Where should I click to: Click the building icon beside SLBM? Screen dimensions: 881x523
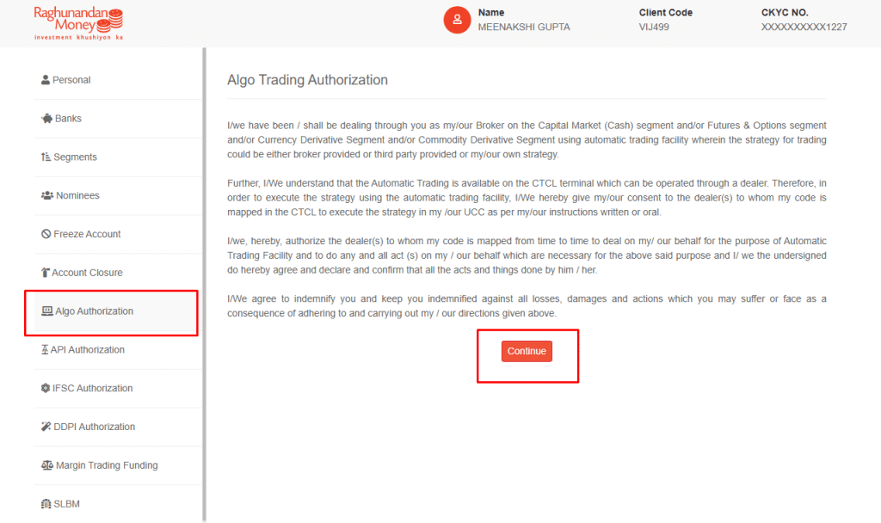pos(46,504)
